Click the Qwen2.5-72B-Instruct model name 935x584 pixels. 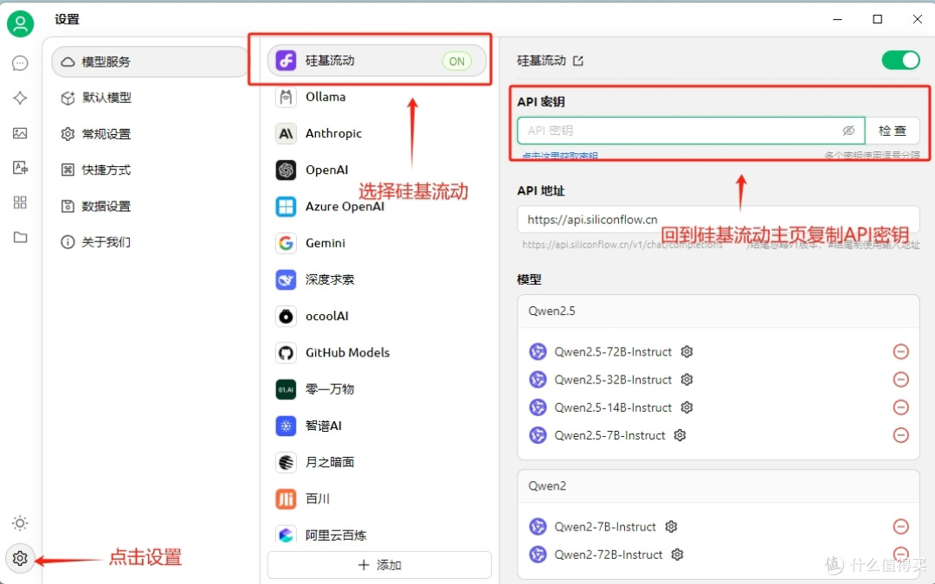[x=613, y=352]
